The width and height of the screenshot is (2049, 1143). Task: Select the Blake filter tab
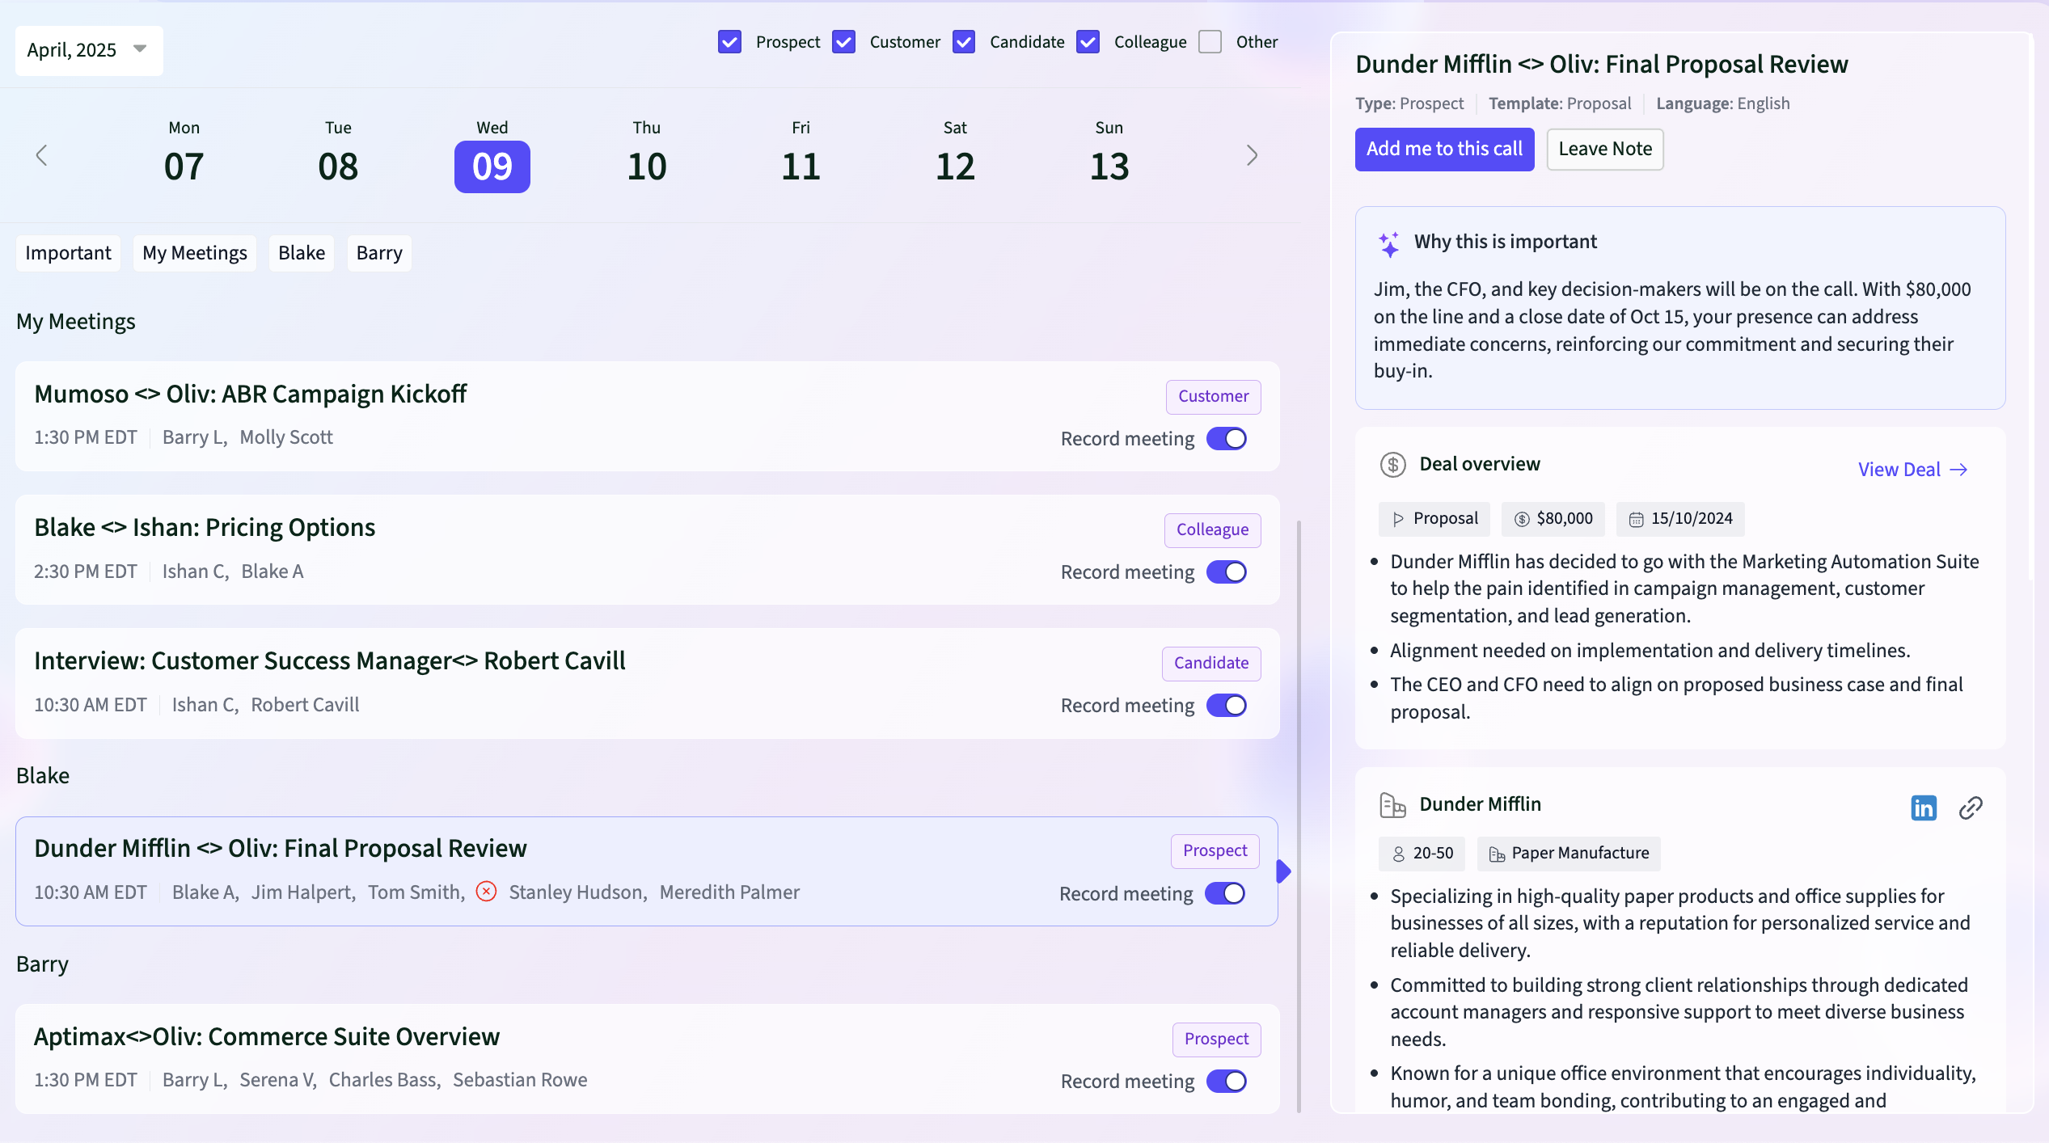[x=302, y=253]
